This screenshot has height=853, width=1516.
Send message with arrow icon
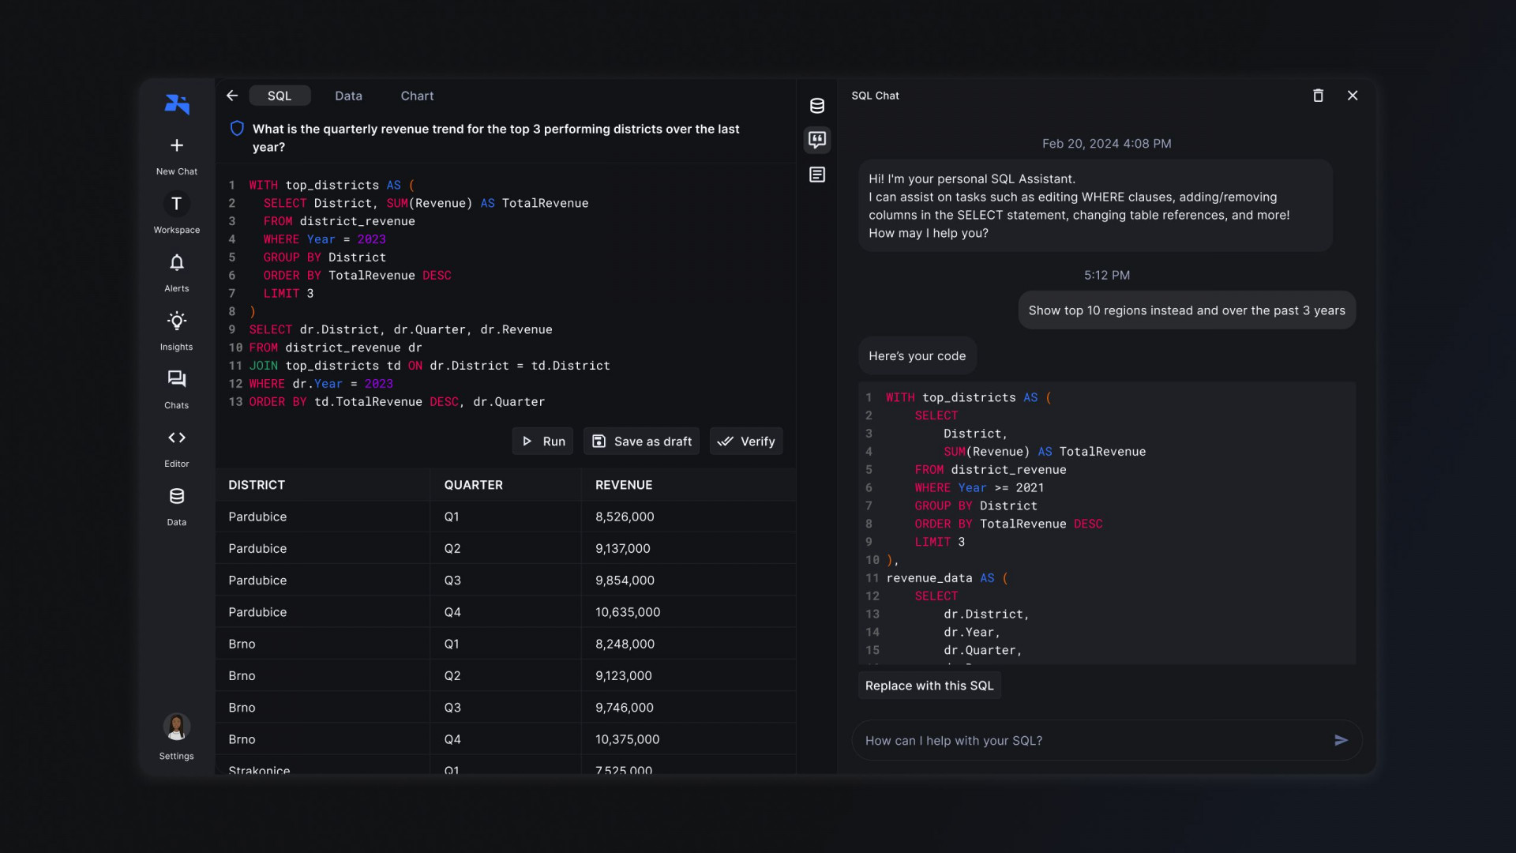[1341, 740]
